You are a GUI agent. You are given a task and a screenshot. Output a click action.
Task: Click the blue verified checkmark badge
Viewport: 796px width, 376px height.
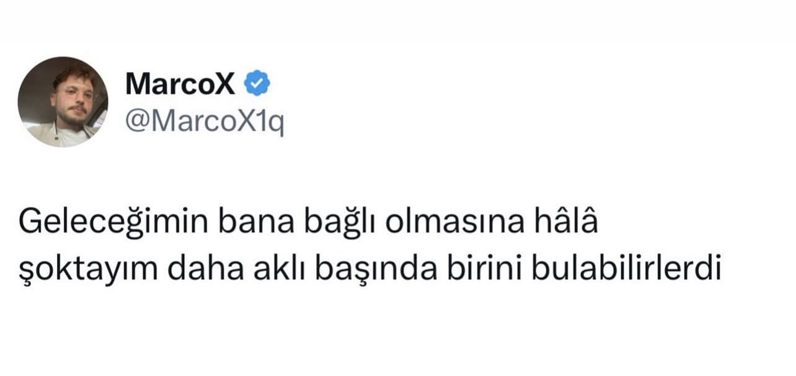click(258, 84)
